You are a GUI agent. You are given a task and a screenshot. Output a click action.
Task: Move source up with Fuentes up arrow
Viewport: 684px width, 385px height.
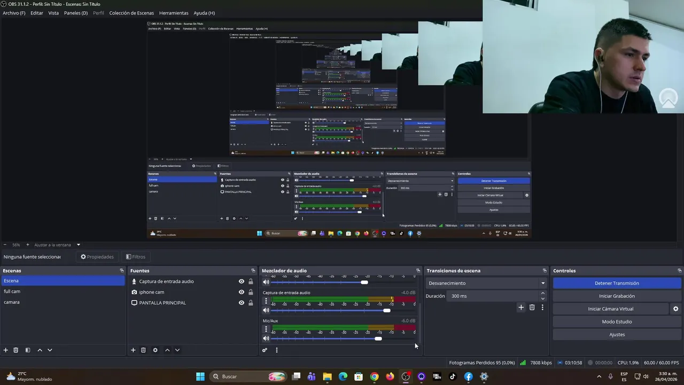pos(167,350)
